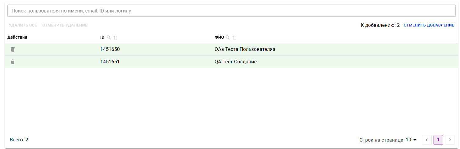Sort the table by the ID column
Screen dimensions: 460x149
(x=115, y=37)
